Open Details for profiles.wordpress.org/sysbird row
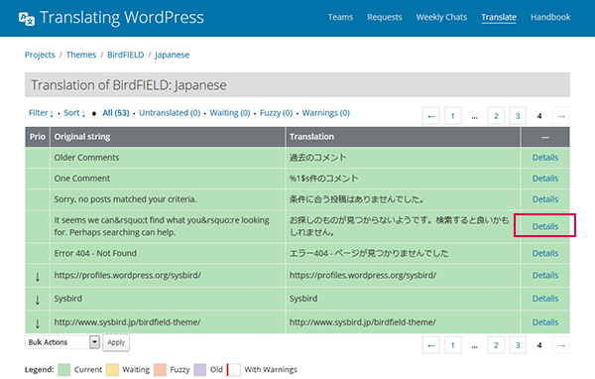 click(x=545, y=276)
